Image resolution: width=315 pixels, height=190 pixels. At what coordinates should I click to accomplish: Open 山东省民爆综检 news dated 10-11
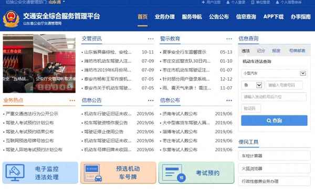pos(108,52)
